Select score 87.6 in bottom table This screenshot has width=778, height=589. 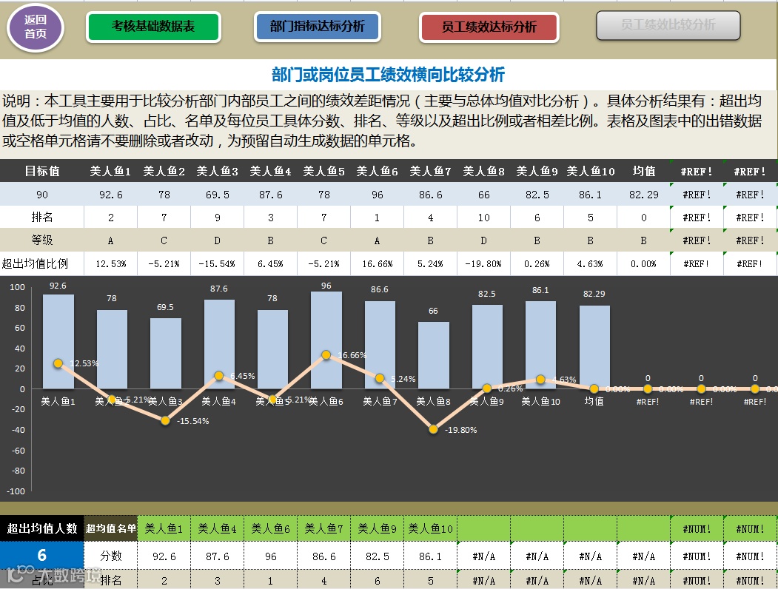pyautogui.click(x=218, y=556)
